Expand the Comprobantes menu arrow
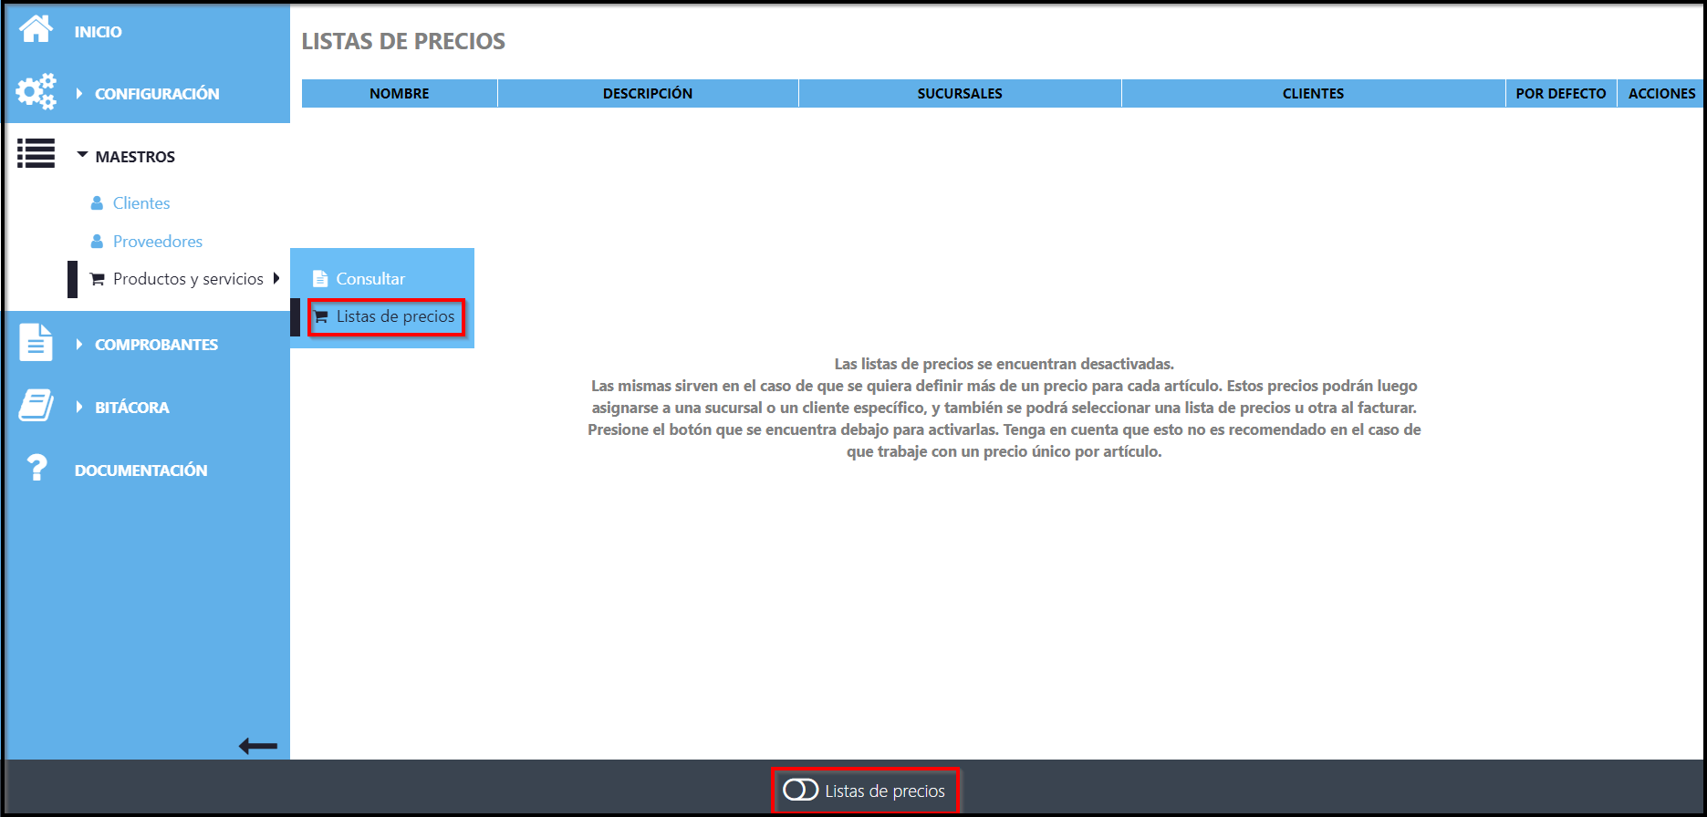The width and height of the screenshot is (1707, 817). 79,344
